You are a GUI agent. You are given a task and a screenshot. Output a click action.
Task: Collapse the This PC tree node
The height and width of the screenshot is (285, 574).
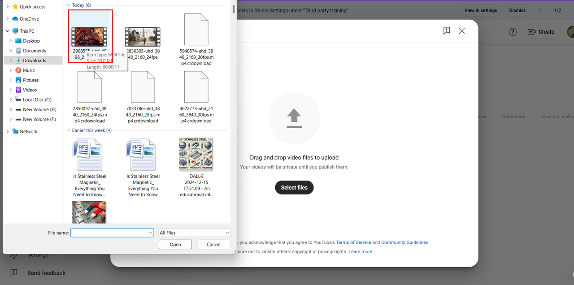[8, 31]
